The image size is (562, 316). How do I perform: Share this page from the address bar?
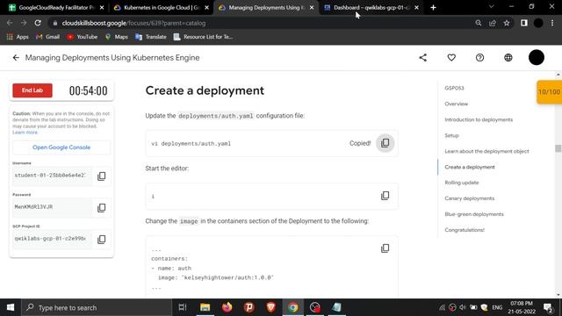click(x=493, y=23)
